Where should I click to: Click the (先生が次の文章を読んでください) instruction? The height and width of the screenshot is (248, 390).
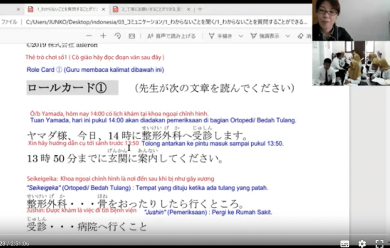[215, 88]
